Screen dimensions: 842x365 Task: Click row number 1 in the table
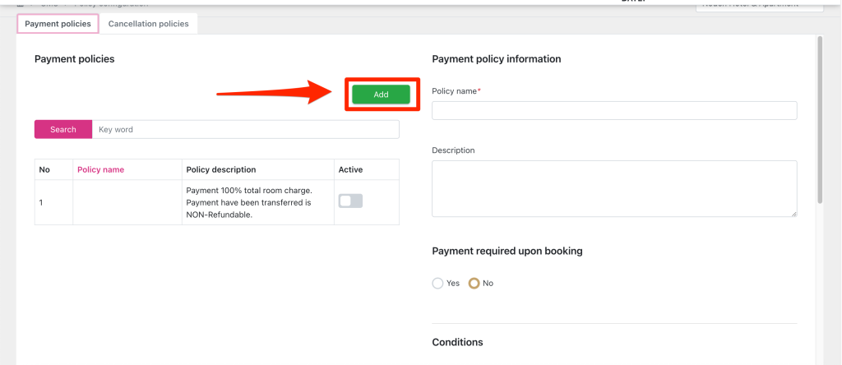(43, 202)
